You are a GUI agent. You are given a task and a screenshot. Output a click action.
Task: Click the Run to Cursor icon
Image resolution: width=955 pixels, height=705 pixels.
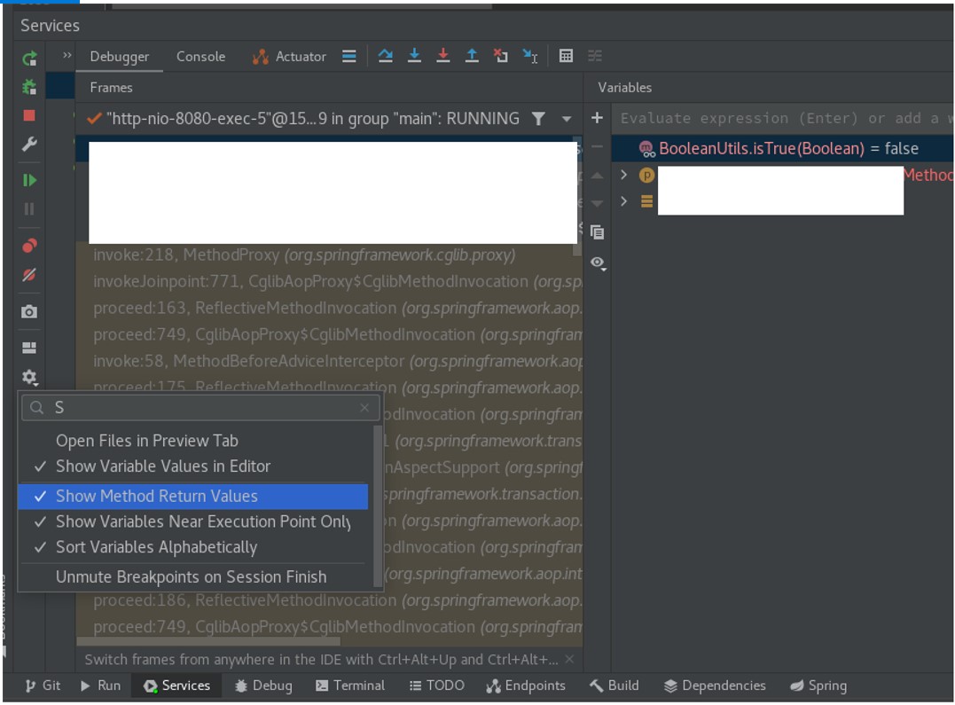(530, 56)
